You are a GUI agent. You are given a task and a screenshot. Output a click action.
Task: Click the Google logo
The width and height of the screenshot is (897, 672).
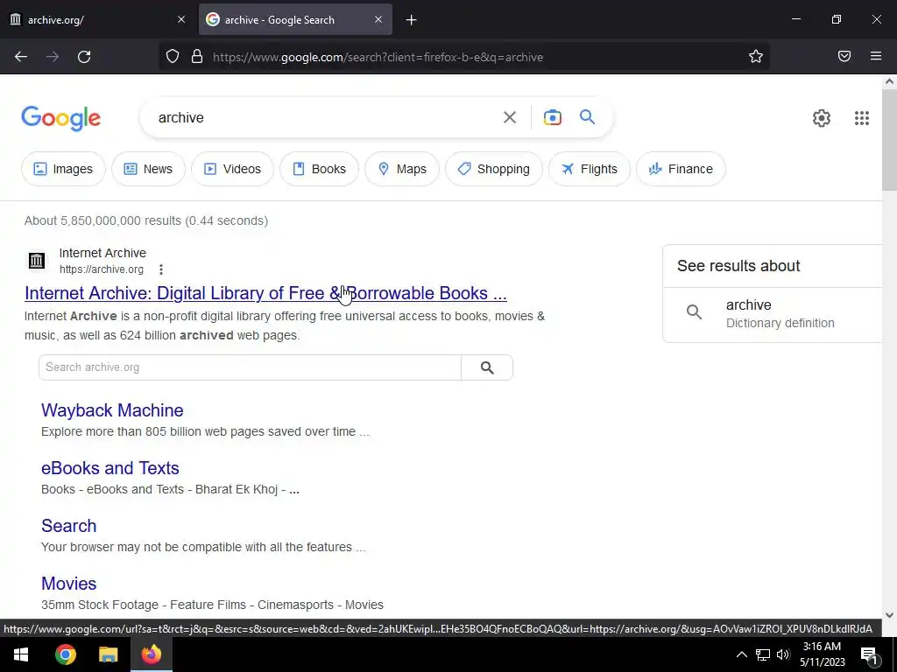(x=61, y=118)
